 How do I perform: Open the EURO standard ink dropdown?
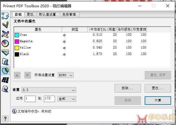click(x=66, y=75)
